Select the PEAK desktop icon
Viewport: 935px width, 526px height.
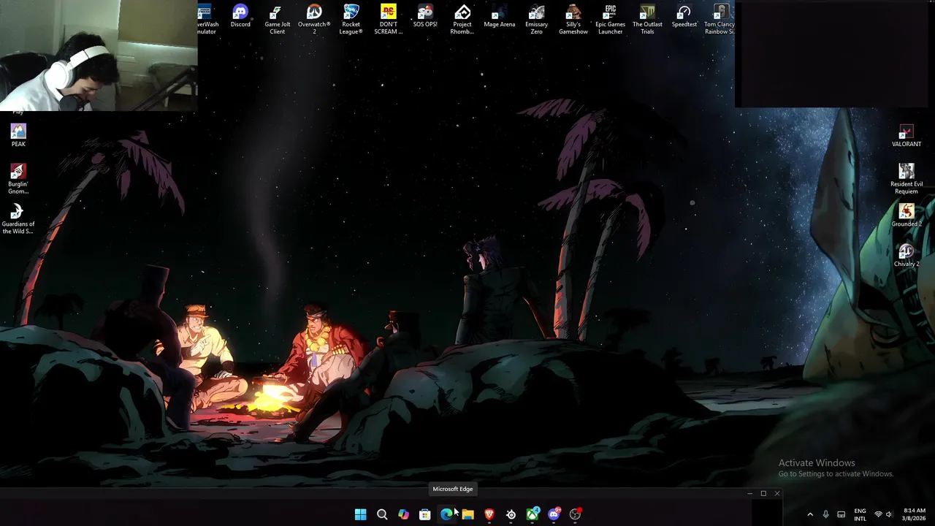(18, 135)
